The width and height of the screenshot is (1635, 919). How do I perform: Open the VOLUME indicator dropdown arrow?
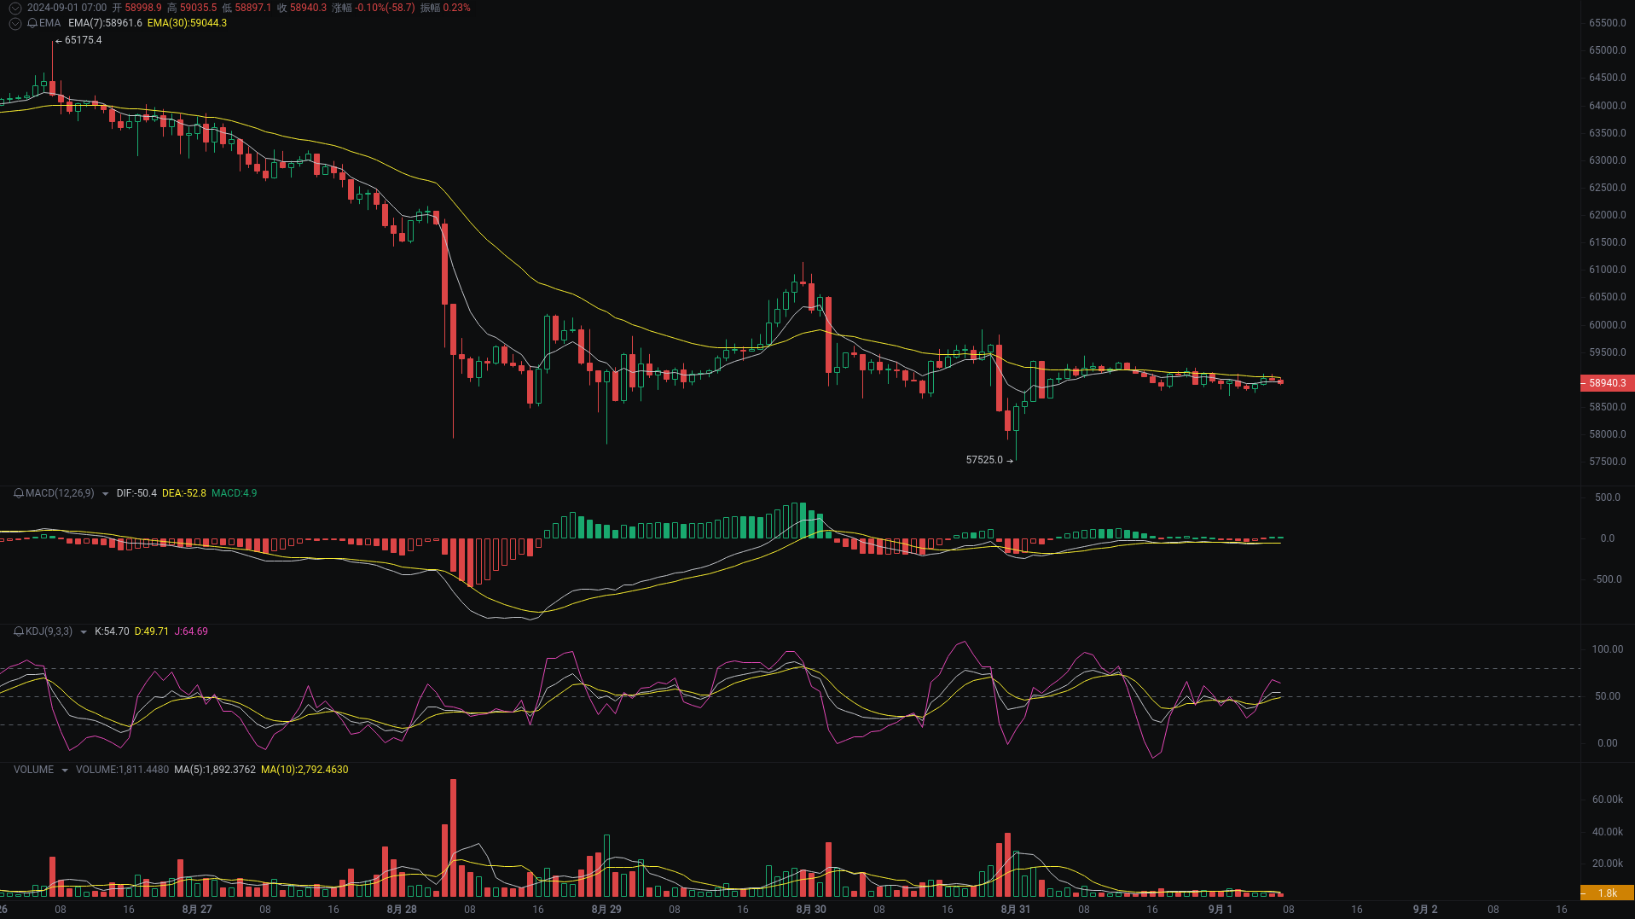[x=64, y=770]
